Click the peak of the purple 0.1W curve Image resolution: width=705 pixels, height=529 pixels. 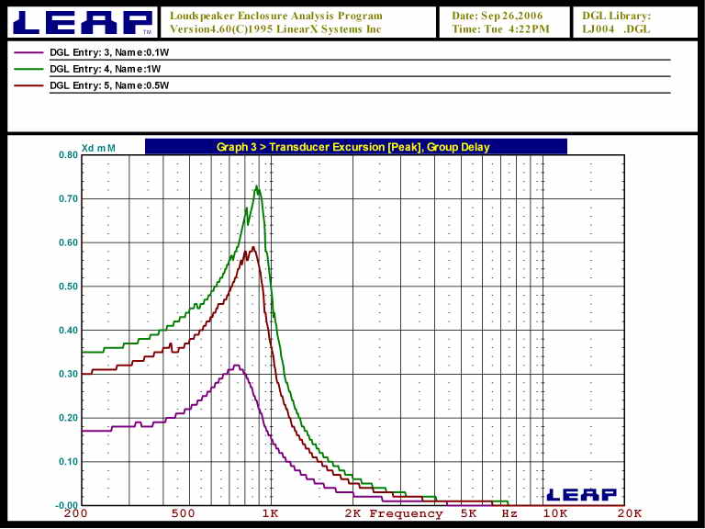pyautogui.click(x=236, y=366)
